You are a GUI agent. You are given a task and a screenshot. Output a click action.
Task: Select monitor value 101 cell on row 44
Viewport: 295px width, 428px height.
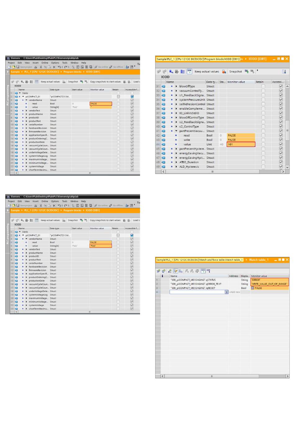tap(241, 144)
